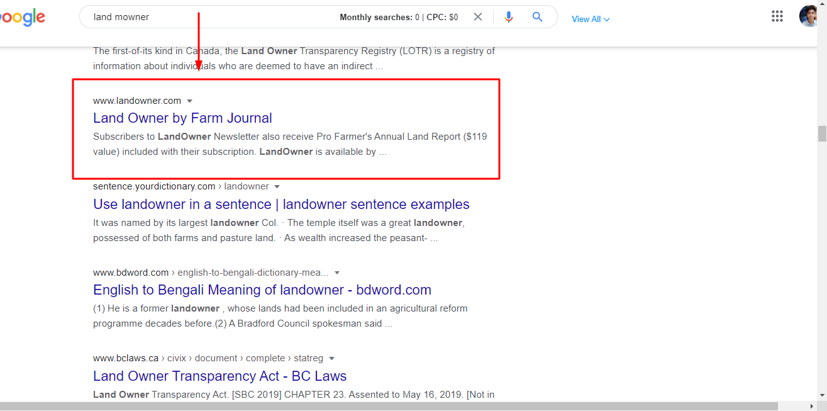
Task: Open Use landowner in a sentence result
Action: pos(281,205)
